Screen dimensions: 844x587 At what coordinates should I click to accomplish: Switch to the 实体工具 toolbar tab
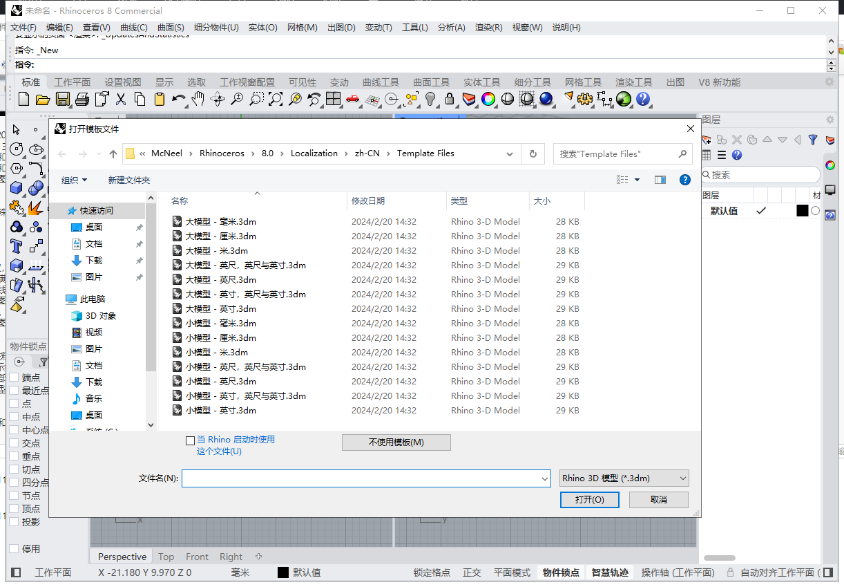click(x=482, y=82)
